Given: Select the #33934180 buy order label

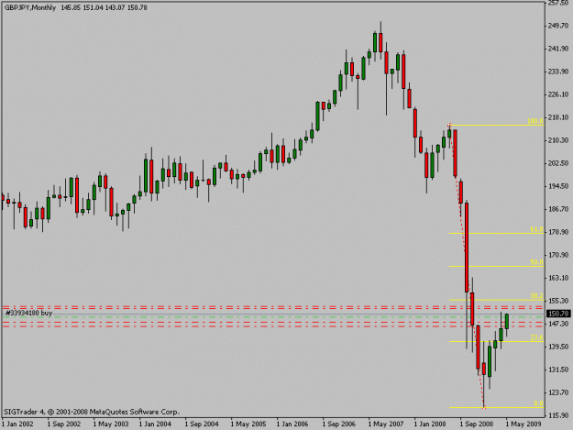Looking at the screenshot, I should click(29, 313).
